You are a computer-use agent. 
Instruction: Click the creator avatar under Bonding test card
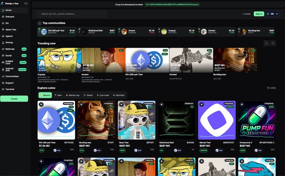tap(95, 151)
